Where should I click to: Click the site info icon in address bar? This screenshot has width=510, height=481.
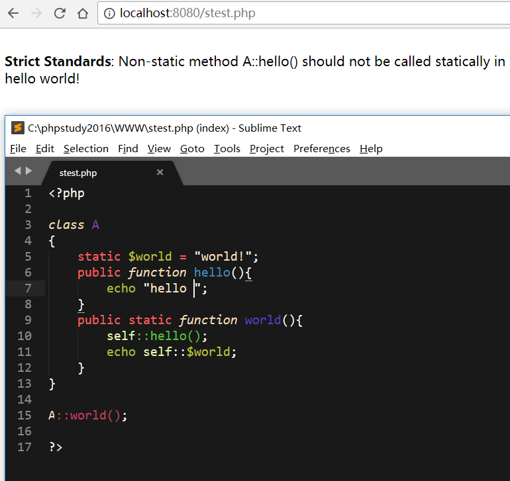[110, 13]
